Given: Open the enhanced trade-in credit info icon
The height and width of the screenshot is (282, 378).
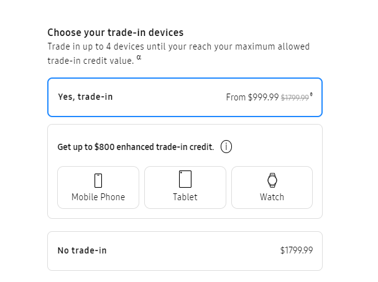Looking at the screenshot, I should 226,147.
